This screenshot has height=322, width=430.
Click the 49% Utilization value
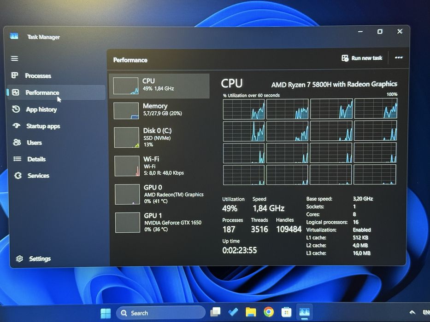pos(230,209)
